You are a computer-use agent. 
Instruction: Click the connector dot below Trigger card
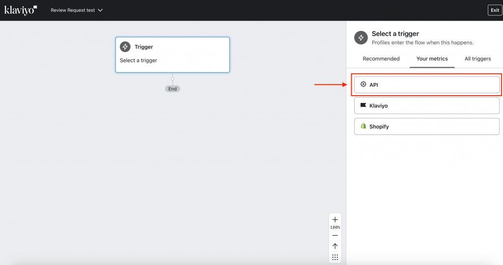pos(172,79)
